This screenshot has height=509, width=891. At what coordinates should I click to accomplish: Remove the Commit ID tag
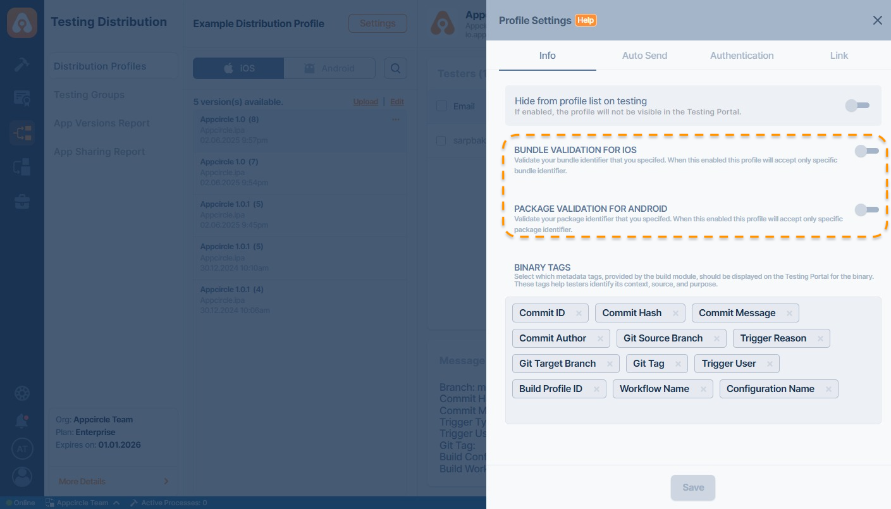tap(579, 313)
